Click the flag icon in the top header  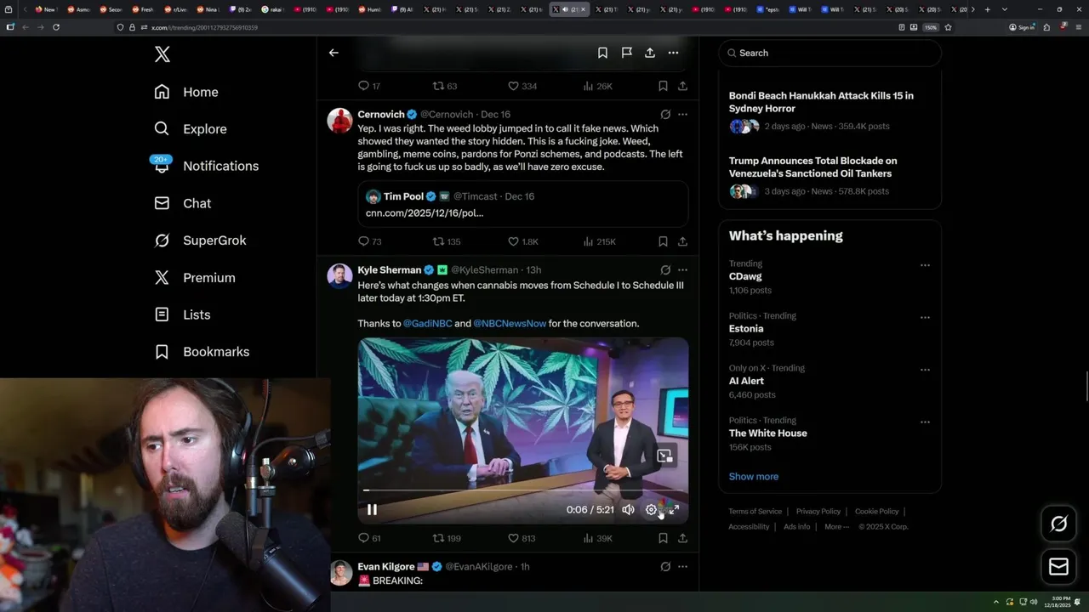(626, 53)
